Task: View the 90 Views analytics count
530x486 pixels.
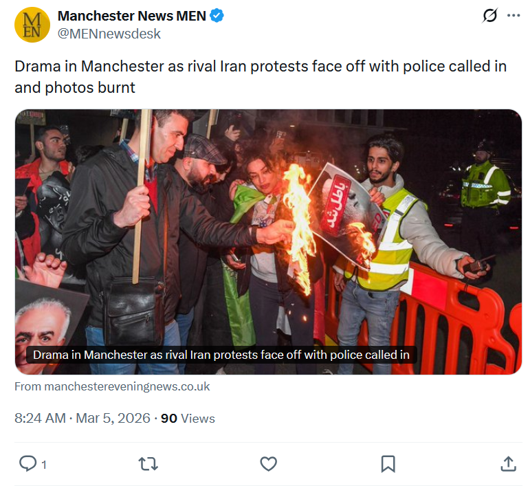Action: [188, 419]
